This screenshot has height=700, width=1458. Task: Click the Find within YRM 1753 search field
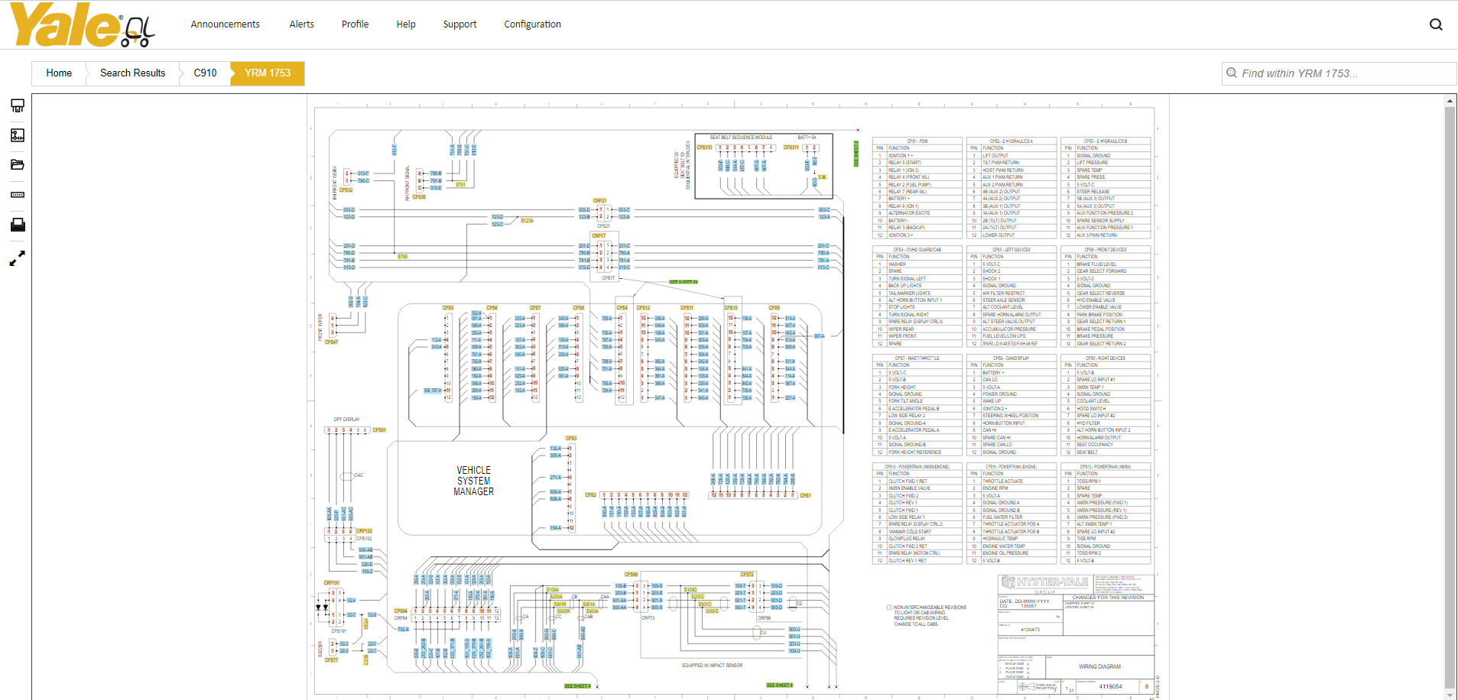point(1338,73)
